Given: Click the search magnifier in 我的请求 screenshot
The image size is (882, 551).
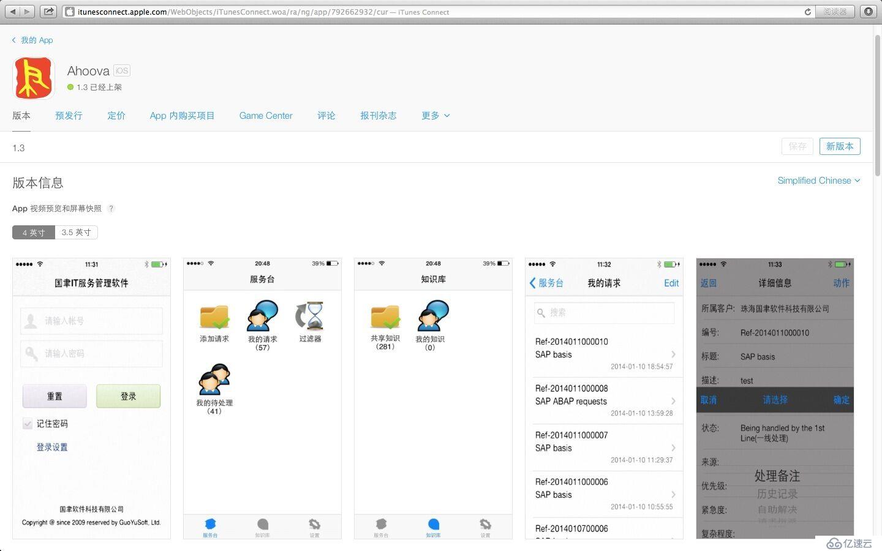Looking at the screenshot, I should click(541, 313).
